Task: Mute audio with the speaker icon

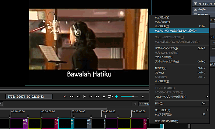Action: point(117,97)
